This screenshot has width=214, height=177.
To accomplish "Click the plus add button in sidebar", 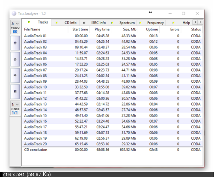I will tap(15, 43).
